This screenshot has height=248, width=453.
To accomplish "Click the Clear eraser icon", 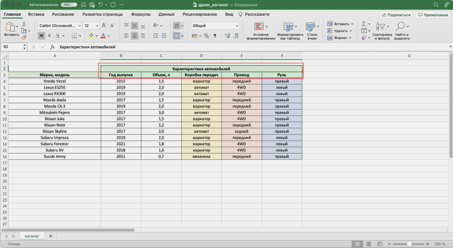I will tap(364, 38).
